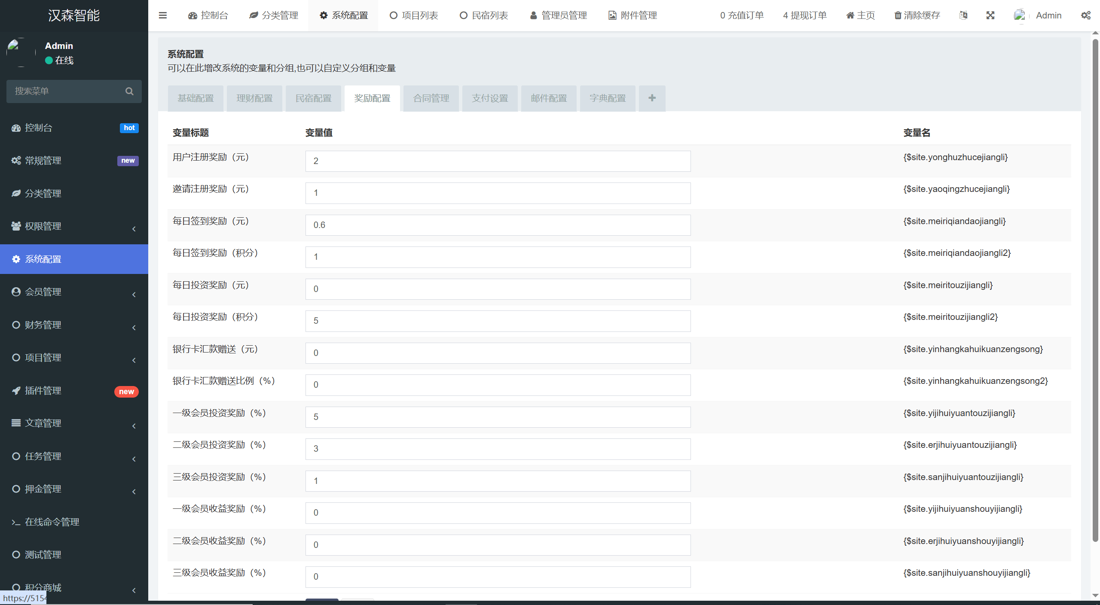Click the fullscreen expand icon in header

coord(990,15)
